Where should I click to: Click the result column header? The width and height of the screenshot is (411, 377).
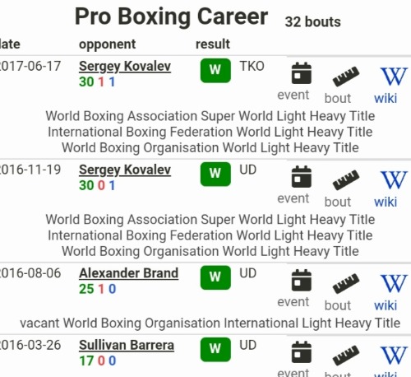(213, 44)
